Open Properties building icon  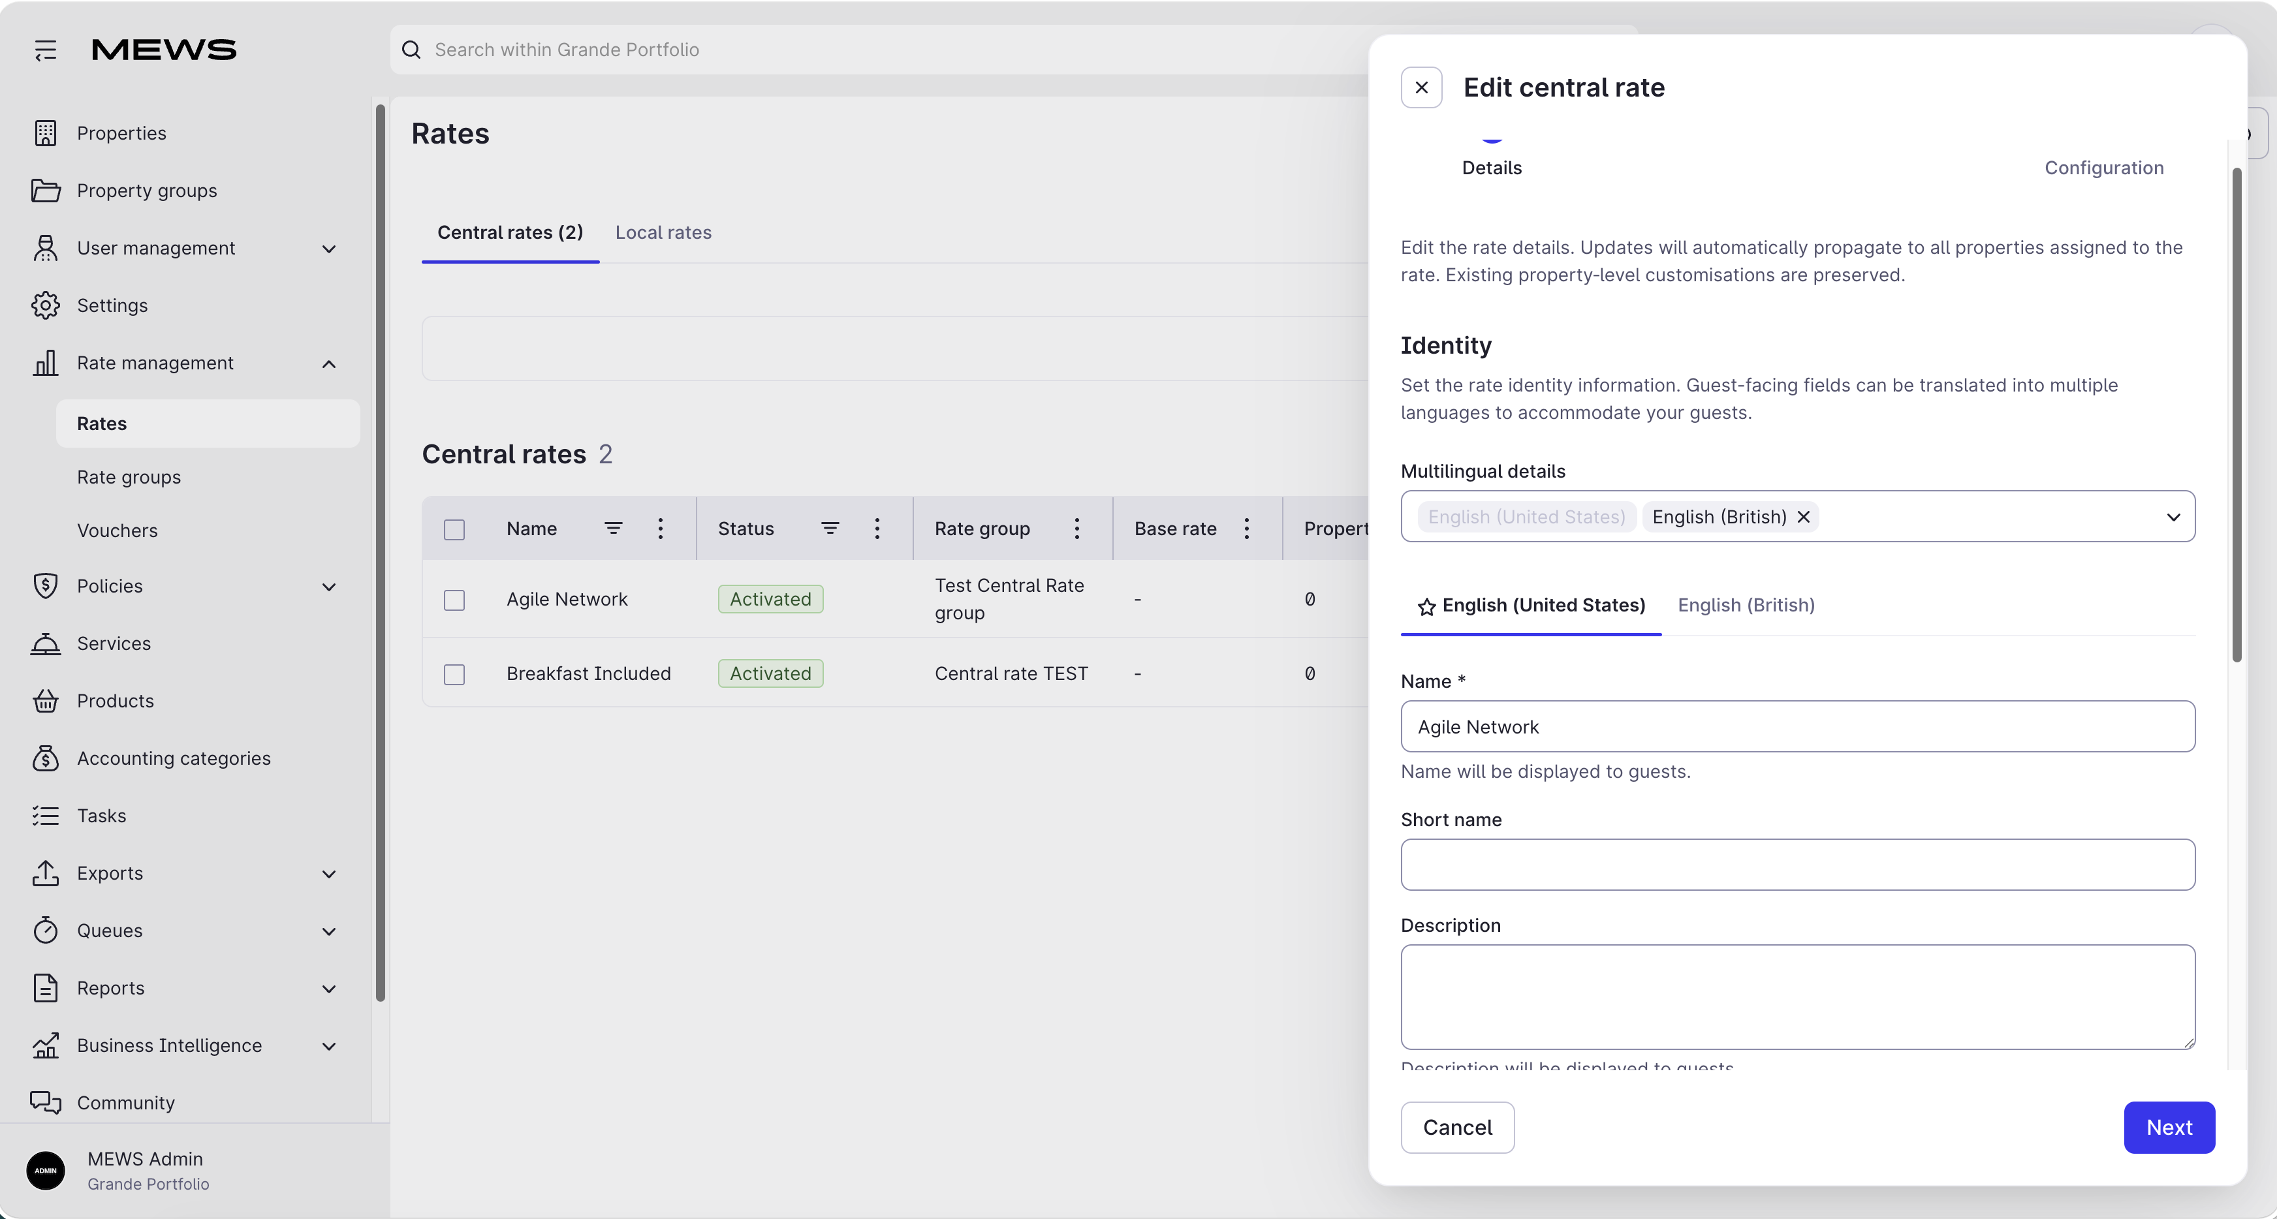(45, 132)
